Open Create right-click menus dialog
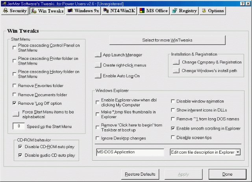 (98, 65)
